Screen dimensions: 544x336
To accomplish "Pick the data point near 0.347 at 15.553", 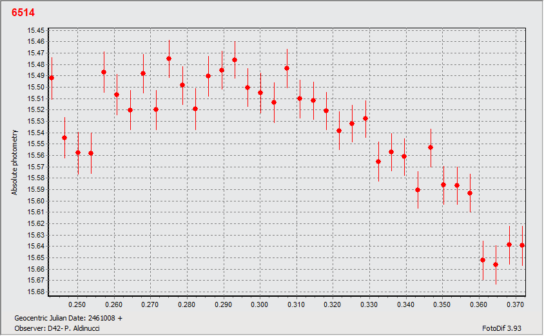I will (x=431, y=147).
